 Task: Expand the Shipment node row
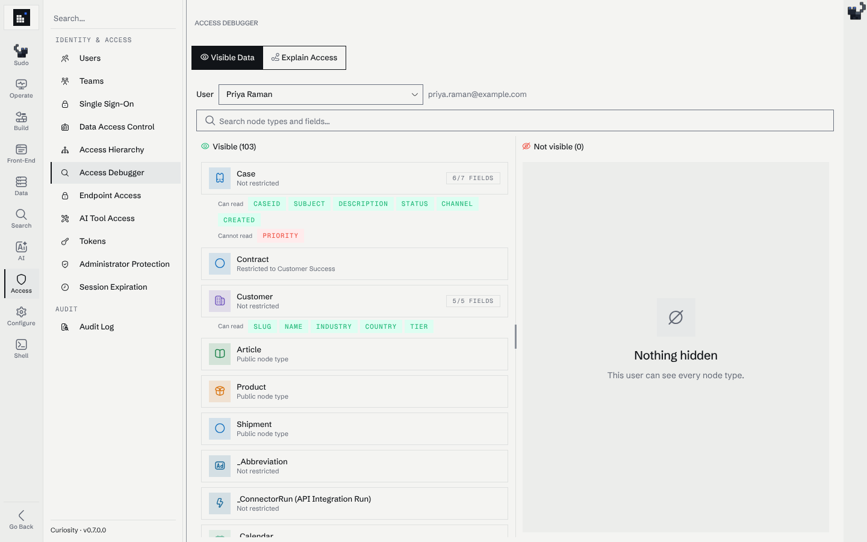click(355, 429)
